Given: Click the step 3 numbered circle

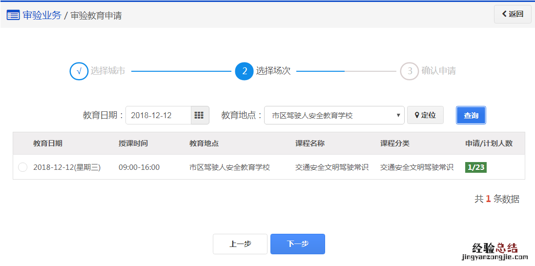Looking at the screenshot, I should point(410,71).
